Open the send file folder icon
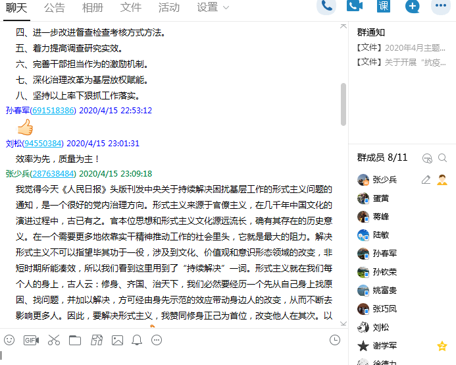456x365 pixels. [75, 340]
